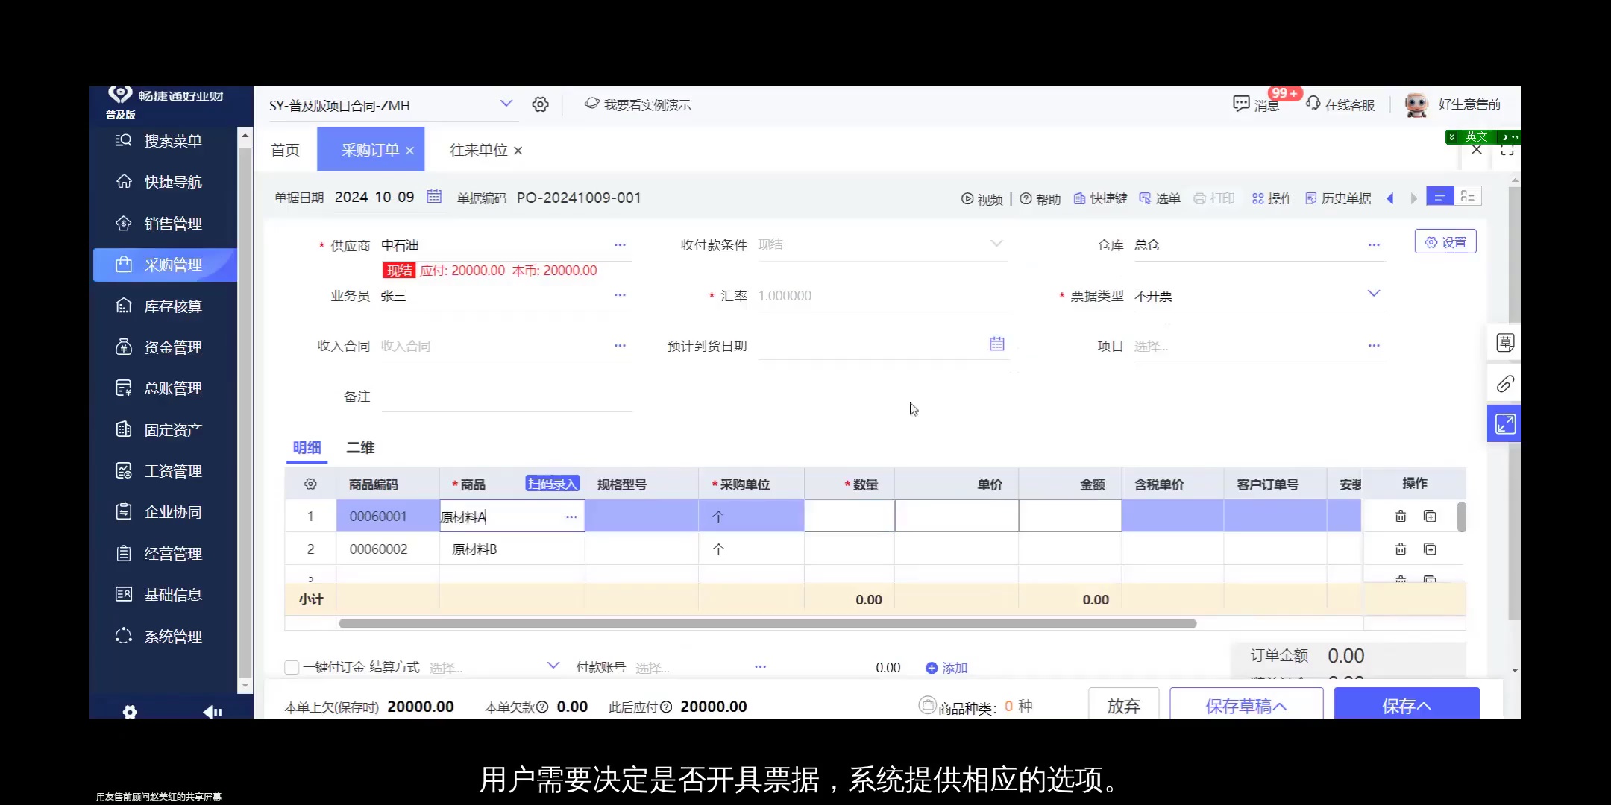Select 销售管理 in the left sidebar
Viewport: 1611px width, 805px height.
coord(164,223)
